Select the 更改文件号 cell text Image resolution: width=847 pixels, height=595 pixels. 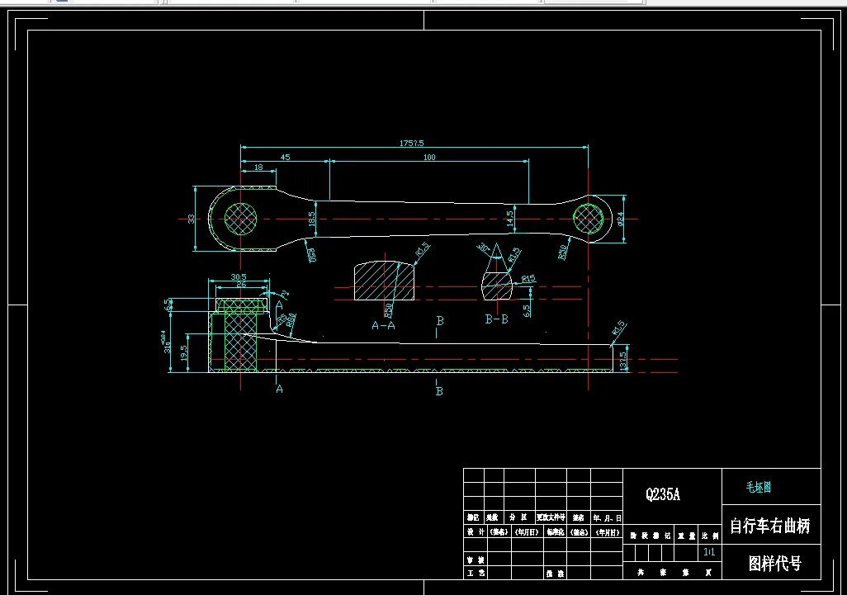click(551, 517)
